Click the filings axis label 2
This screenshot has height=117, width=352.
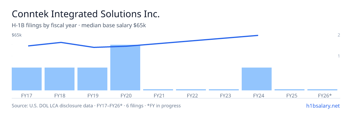(x=339, y=35)
